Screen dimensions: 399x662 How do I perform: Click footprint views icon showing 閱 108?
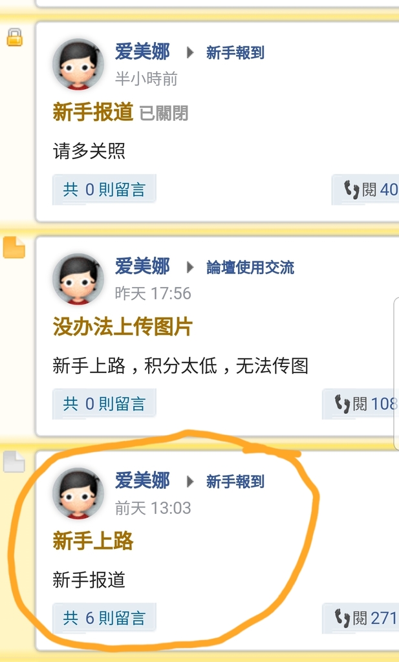click(343, 403)
